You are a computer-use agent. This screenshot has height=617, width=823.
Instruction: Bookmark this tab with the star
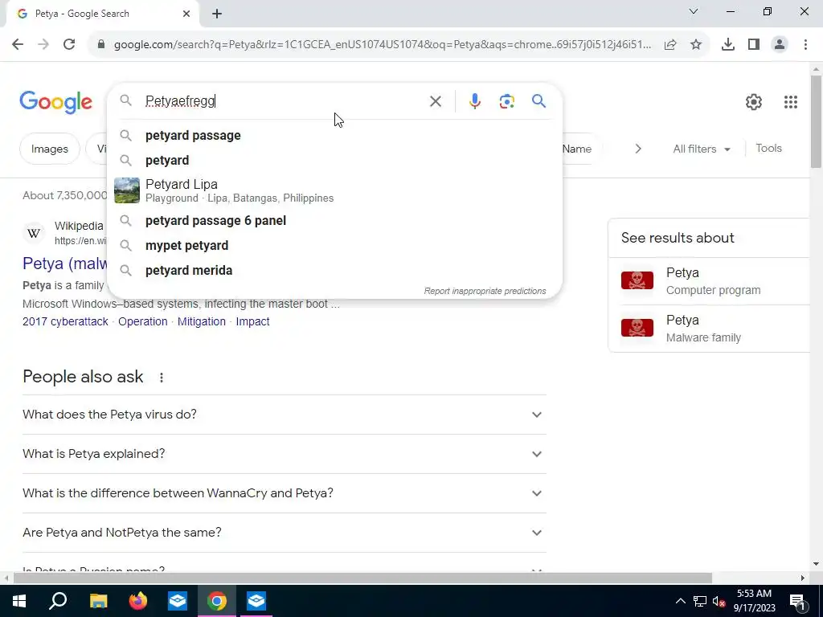click(x=696, y=45)
